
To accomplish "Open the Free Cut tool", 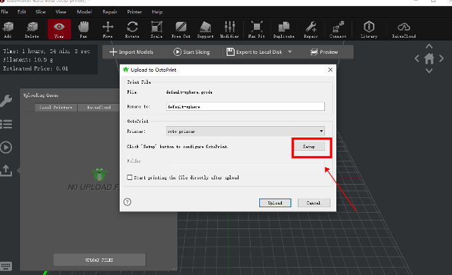I will 181,30.
